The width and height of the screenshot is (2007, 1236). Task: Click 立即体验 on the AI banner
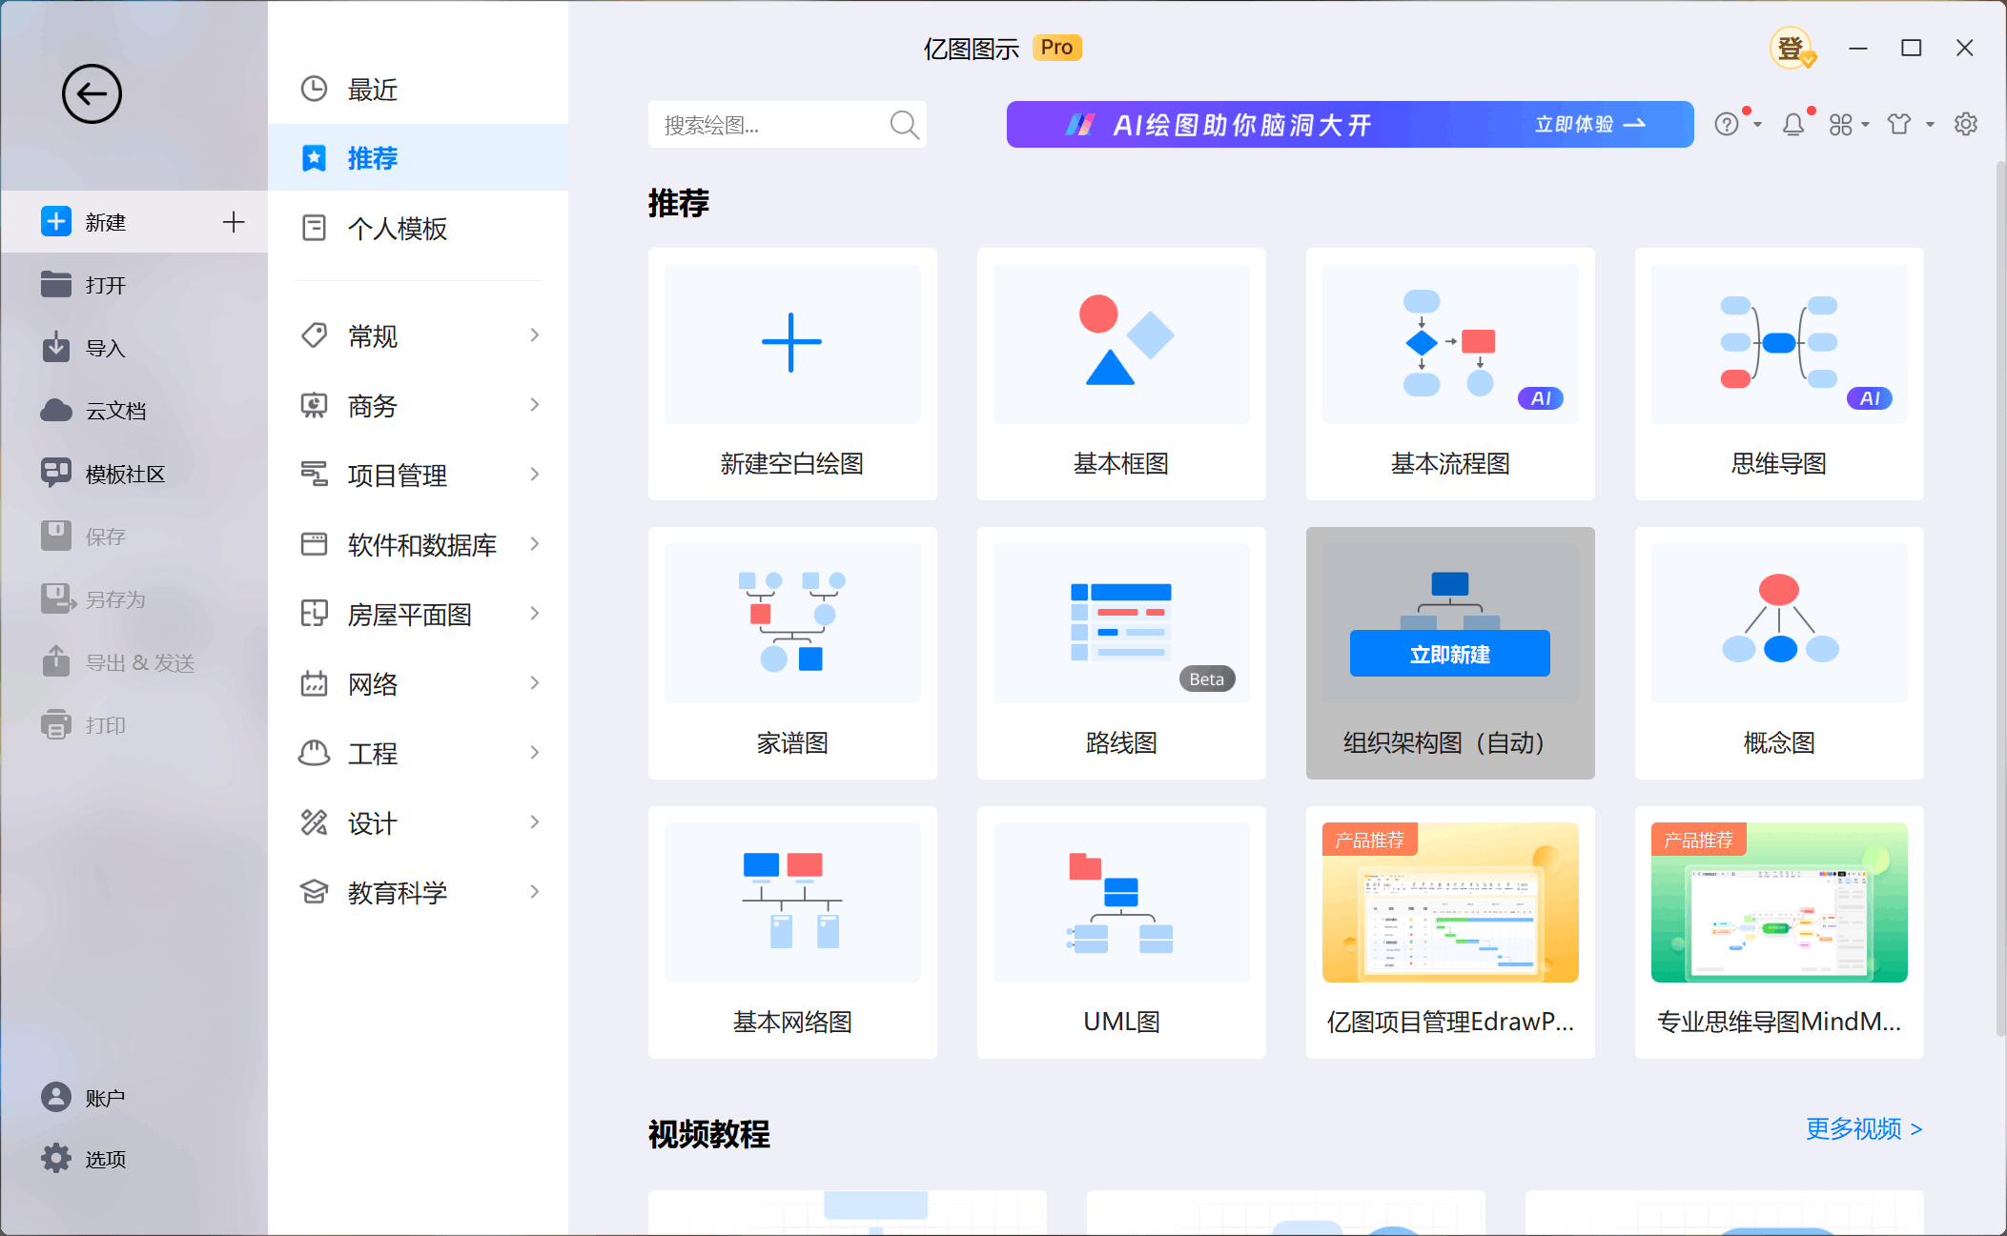coord(1590,125)
